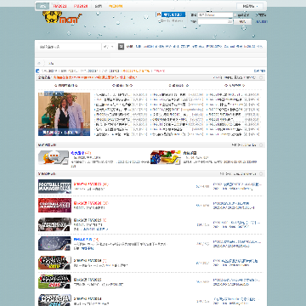Click the speech bubble forum icon
Image resolution: width=306 pixels, height=306 pixels.
tap(54, 157)
